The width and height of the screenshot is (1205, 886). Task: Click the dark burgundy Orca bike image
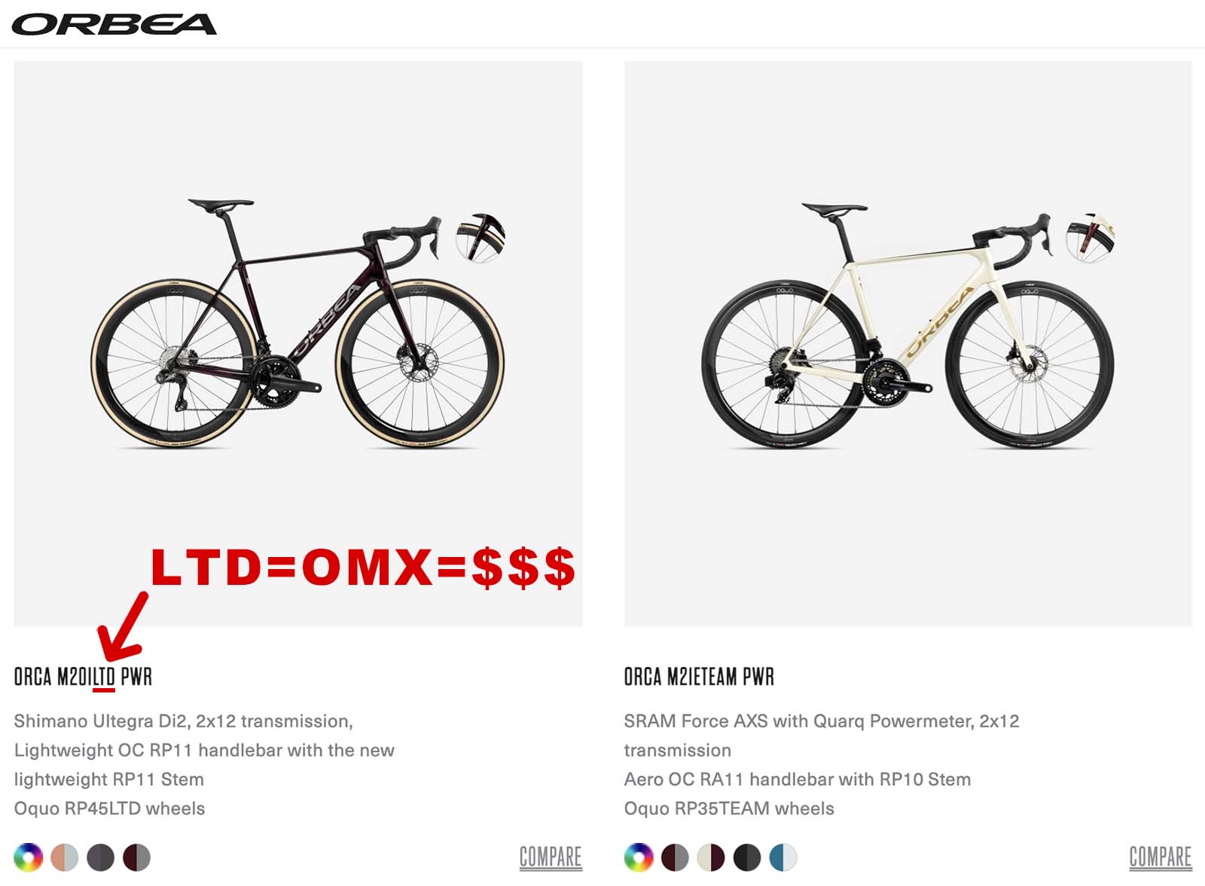point(298,324)
